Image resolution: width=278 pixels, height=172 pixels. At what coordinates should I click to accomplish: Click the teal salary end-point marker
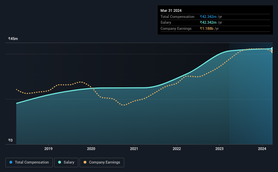click(272, 48)
